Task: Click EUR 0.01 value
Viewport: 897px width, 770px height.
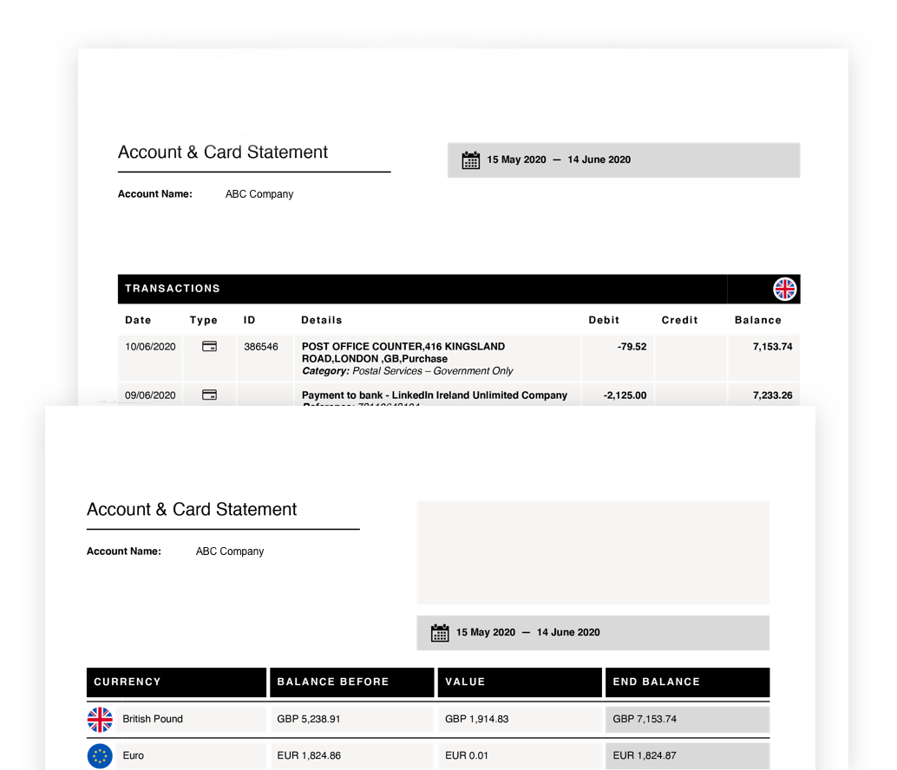Action: click(x=466, y=756)
